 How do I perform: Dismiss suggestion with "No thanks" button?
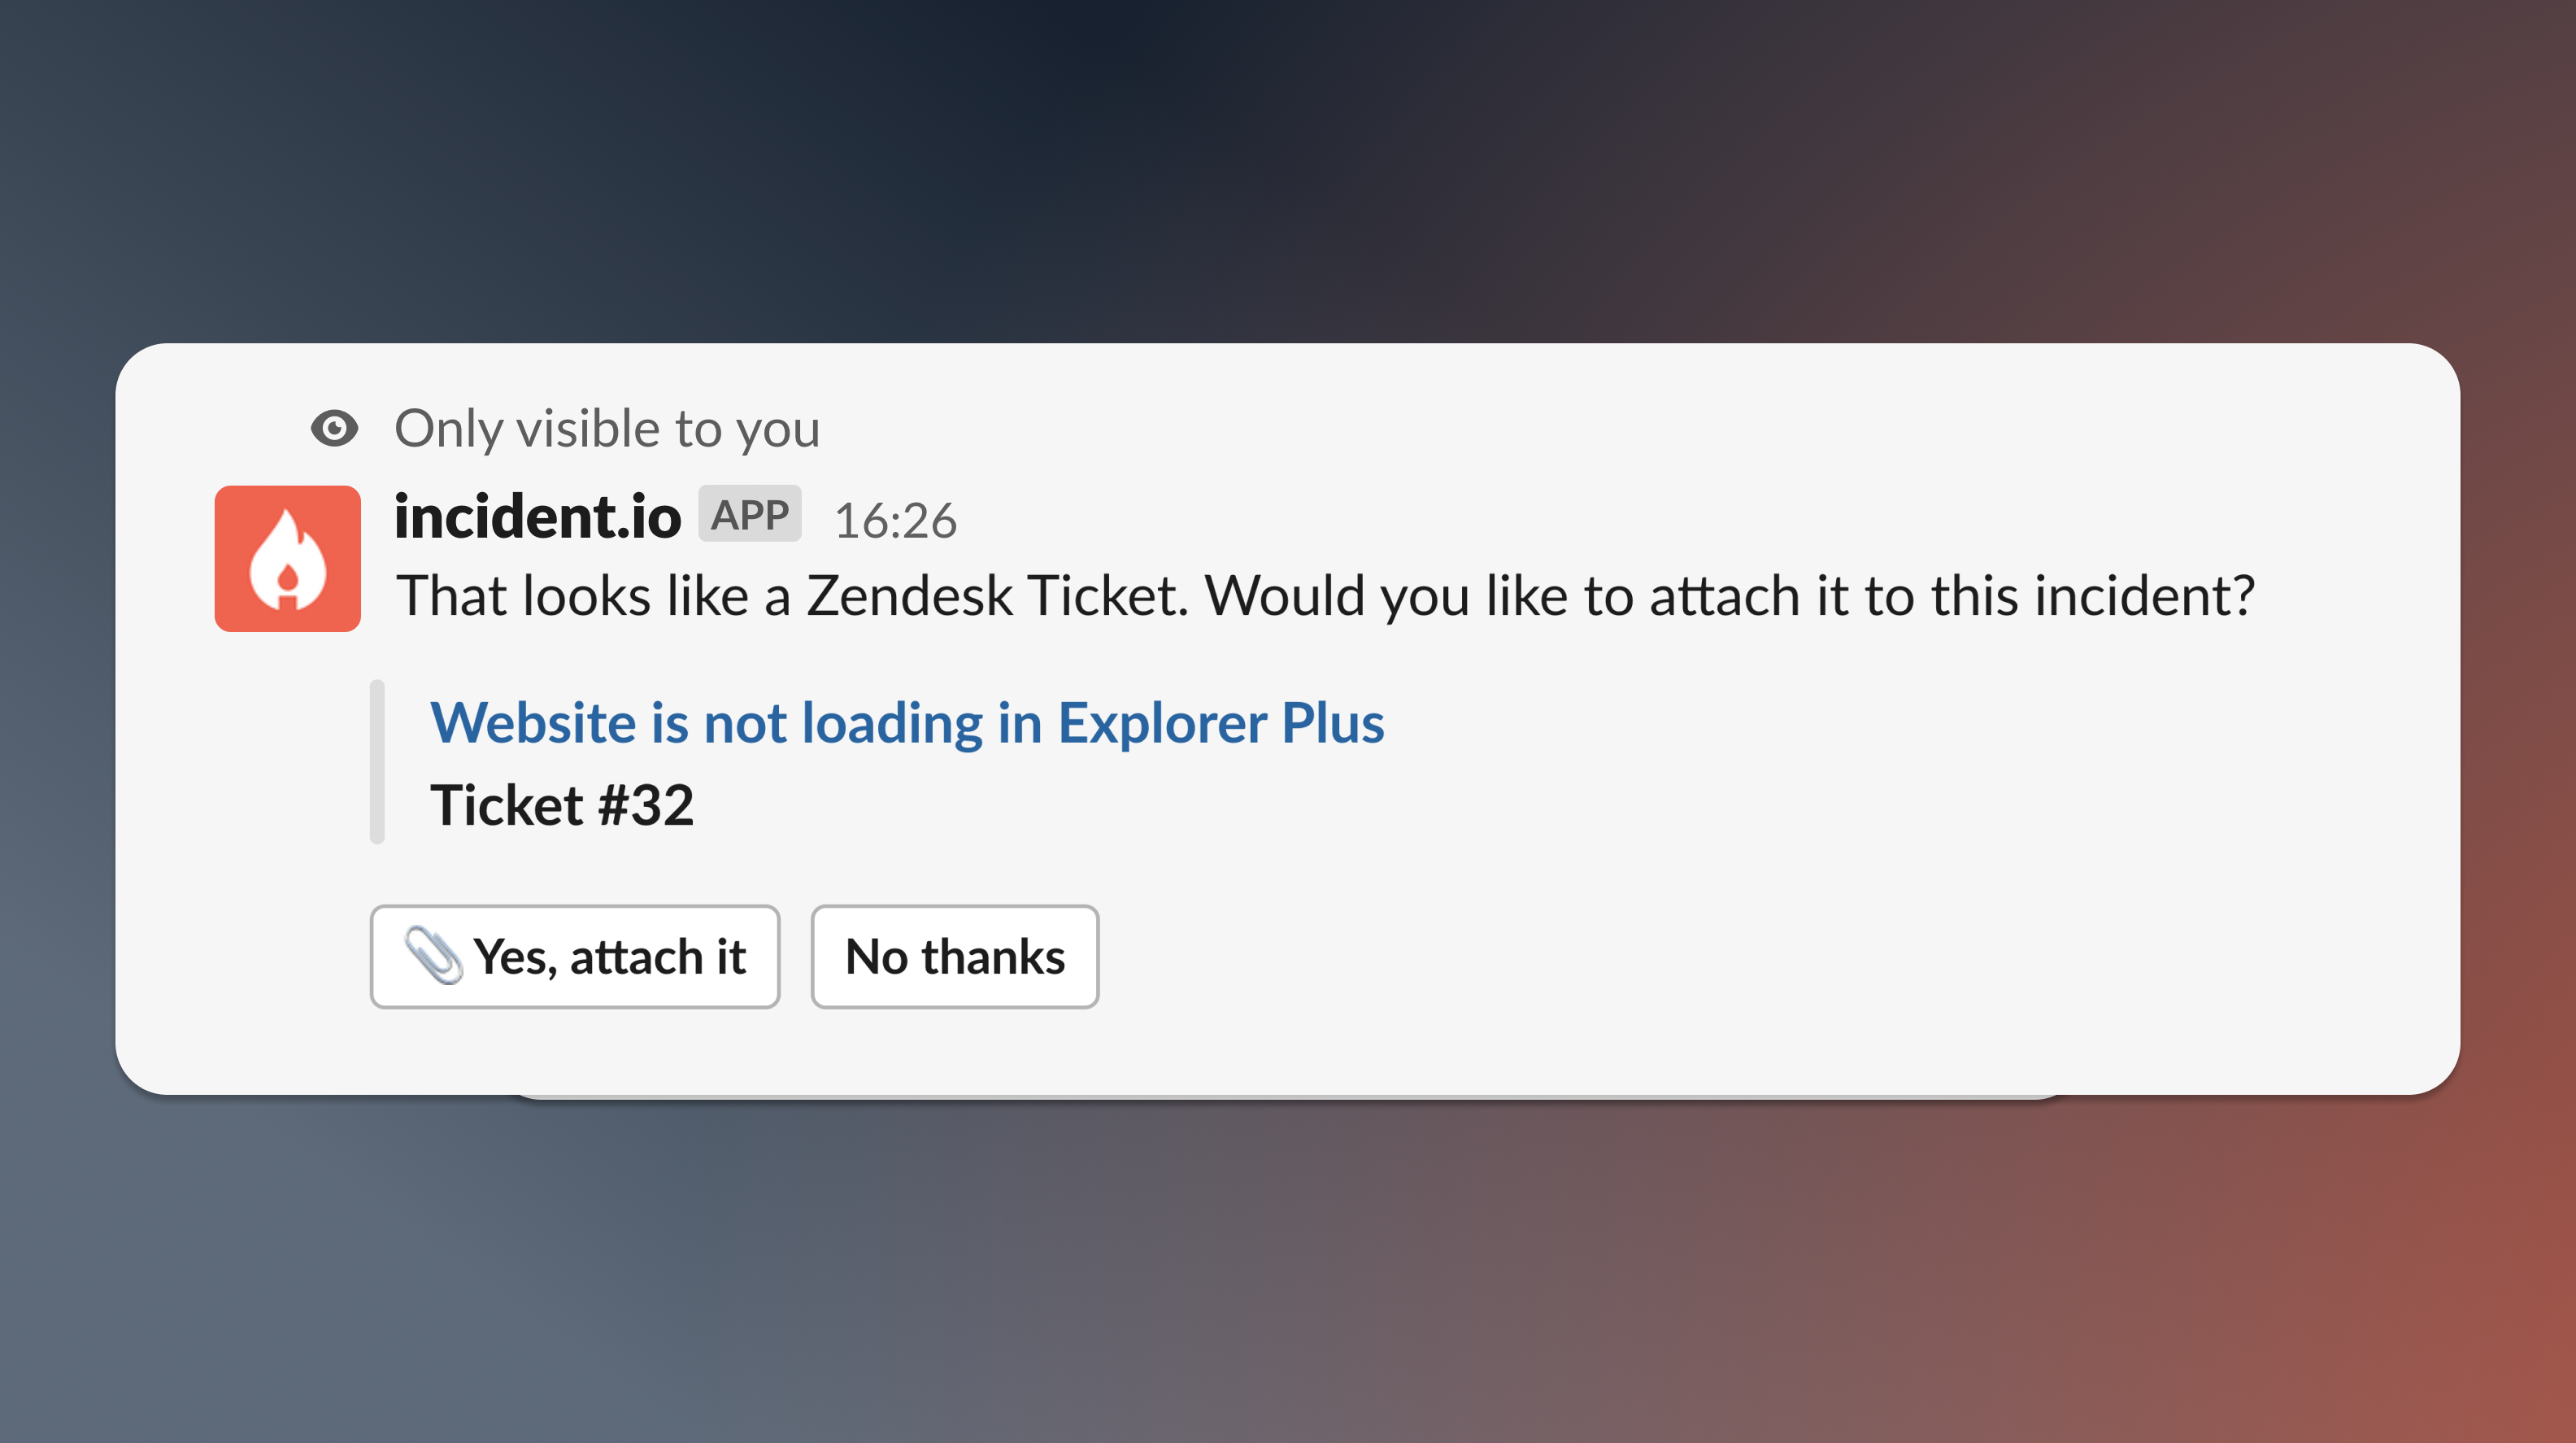(x=955, y=957)
